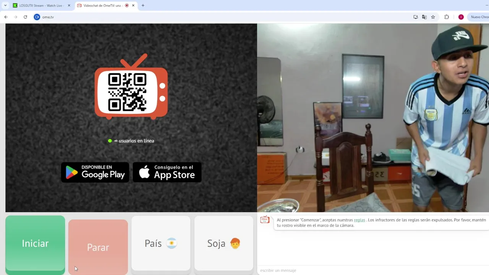Open the tab search dropdown arrow
The height and width of the screenshot is (275, 489).
pyautogui.click(x=5, y=5)
